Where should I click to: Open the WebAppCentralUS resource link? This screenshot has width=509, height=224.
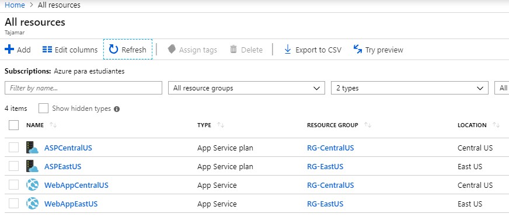(76, 185)
